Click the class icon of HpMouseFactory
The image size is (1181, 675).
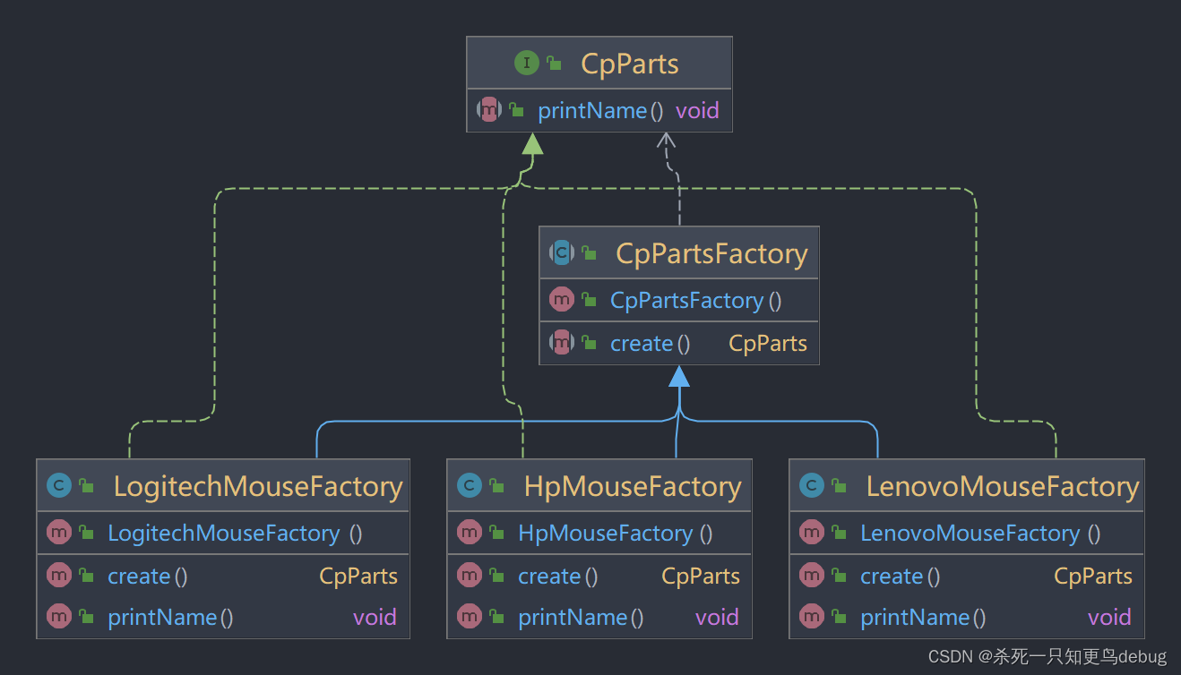tap(470, 486)
